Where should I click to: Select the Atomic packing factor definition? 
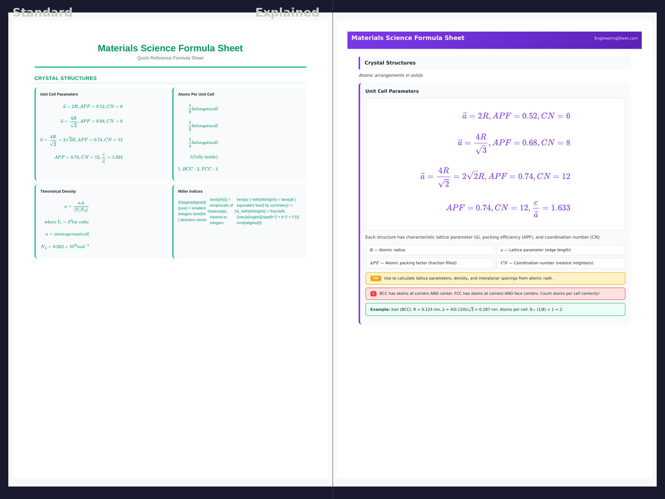point(429,263)
